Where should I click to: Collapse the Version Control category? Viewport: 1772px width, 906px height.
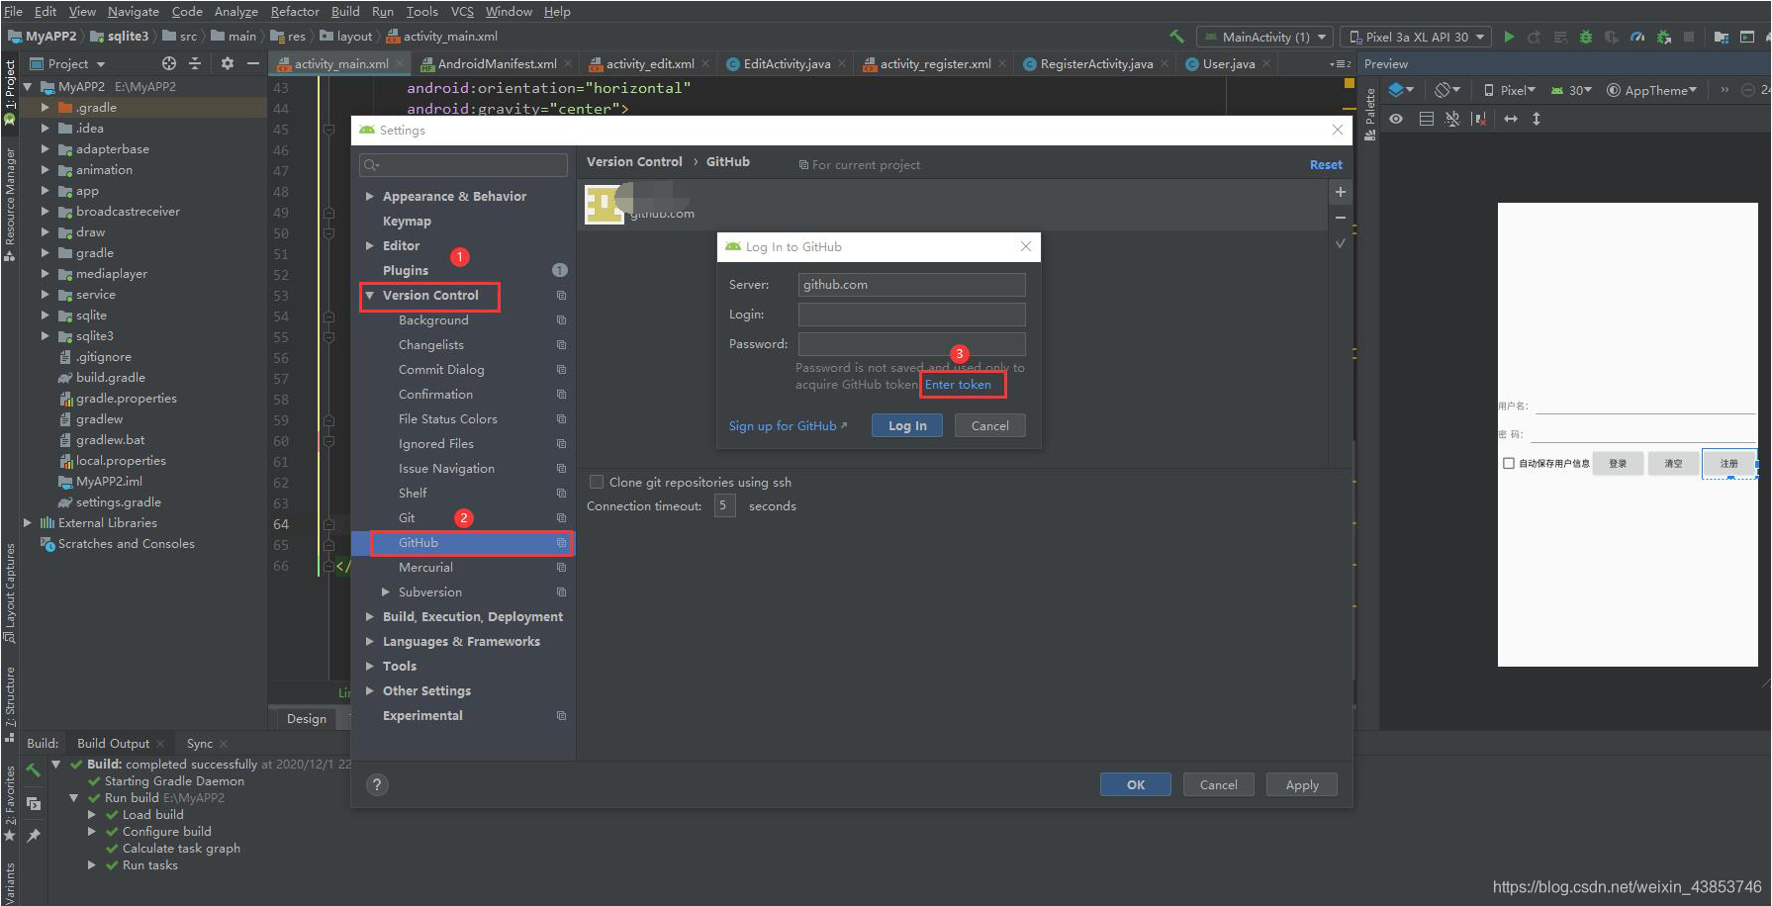(x=370, y=295)
